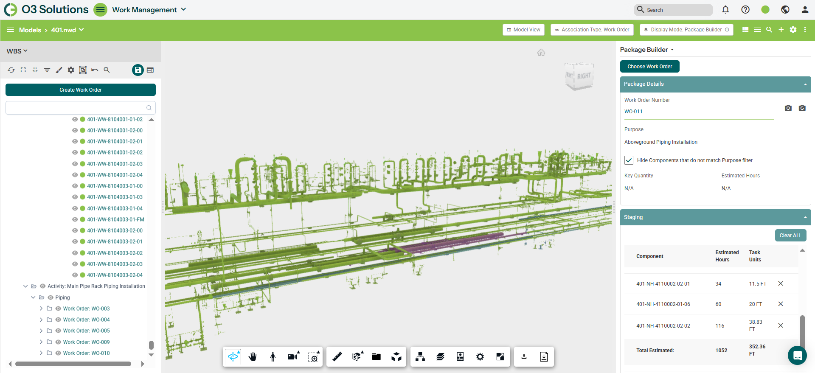Collapse the Staging section
Image resolution: width=815 pixels, height=373 pixels.
[805, 218]
